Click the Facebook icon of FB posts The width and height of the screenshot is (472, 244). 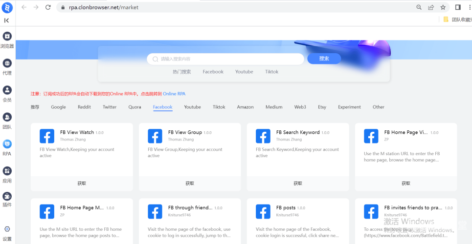[x=263, y=211]
